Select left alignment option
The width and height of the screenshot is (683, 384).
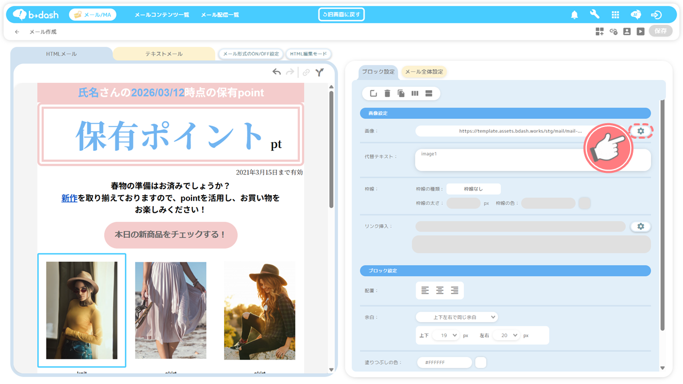click(425, 291)
